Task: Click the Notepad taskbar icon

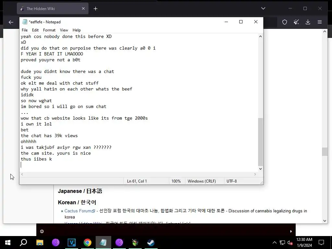Action: tap(103, 243)
